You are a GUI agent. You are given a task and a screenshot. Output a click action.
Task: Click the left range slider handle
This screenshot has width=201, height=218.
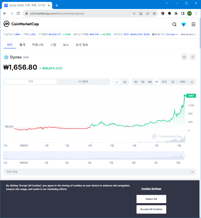(x=4, y=155)
